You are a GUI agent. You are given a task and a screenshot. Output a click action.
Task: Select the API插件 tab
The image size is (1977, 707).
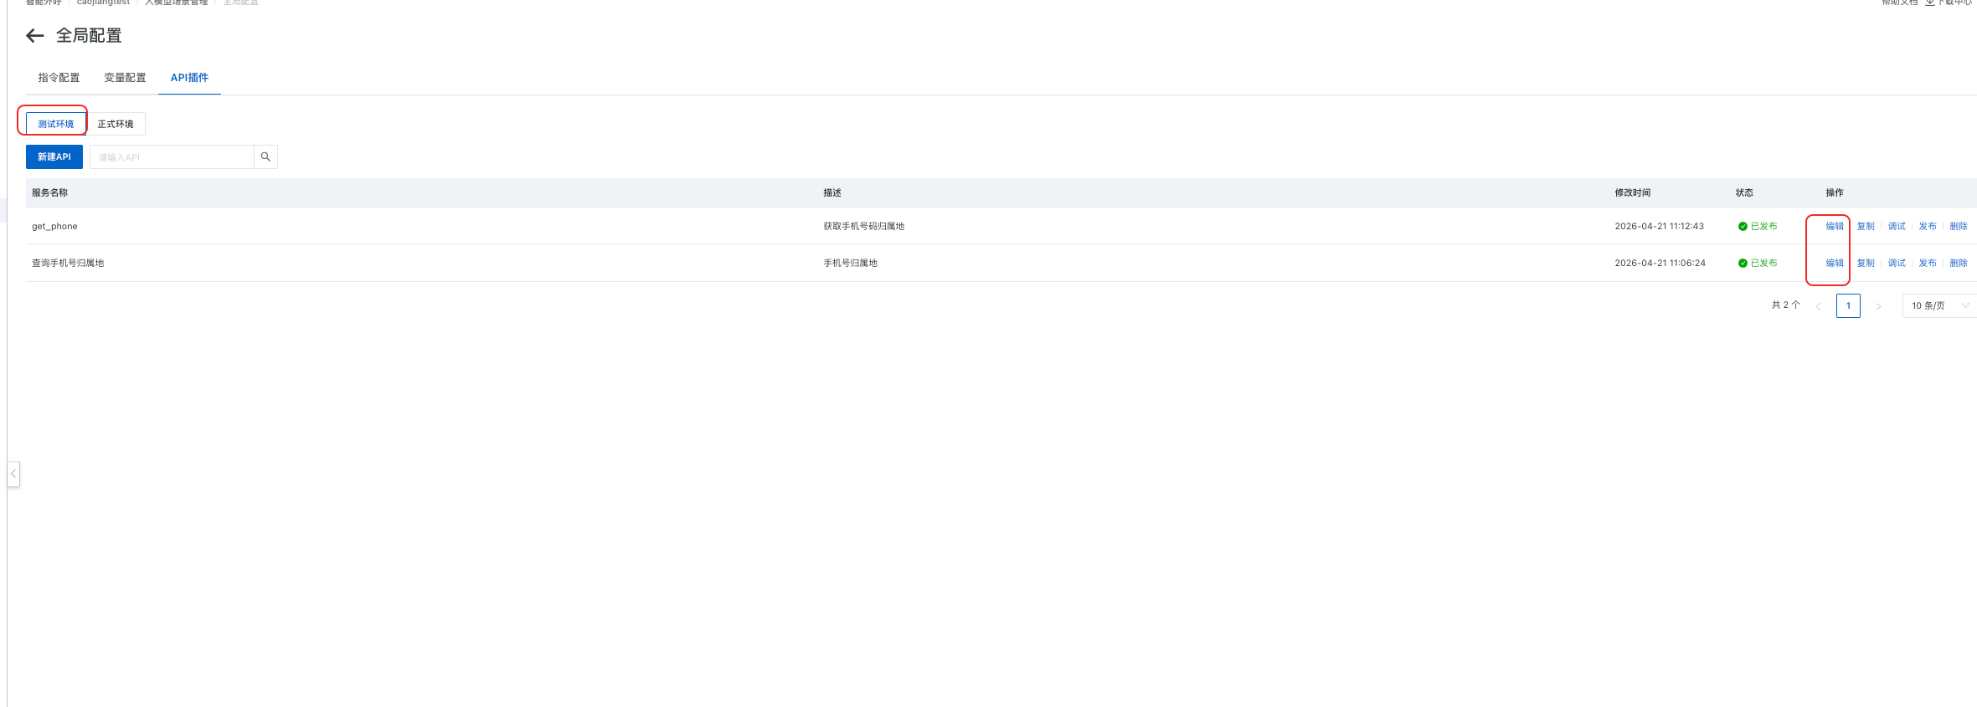pos(189,78)
